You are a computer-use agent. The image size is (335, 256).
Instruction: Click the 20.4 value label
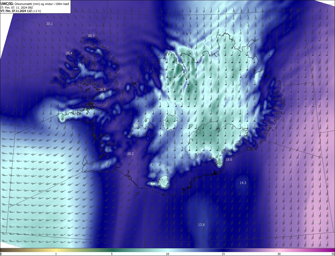tap(69, 53)
